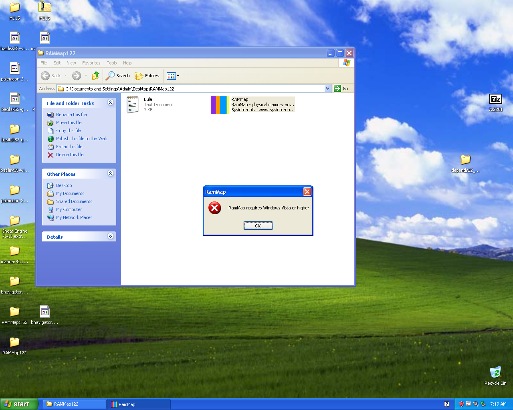Click the Folders toolbar icon
The image size is (513, 410).
point(147,76)
